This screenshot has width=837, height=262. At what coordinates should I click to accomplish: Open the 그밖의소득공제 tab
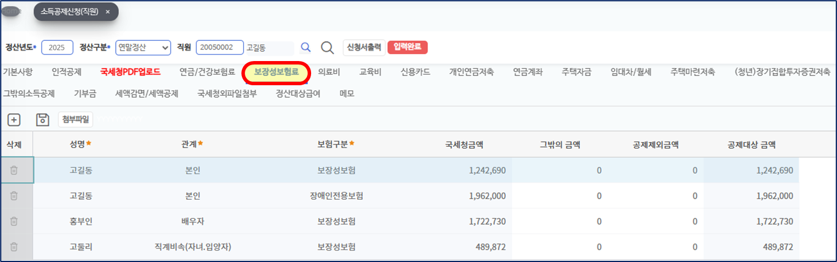tap(29, 93)
